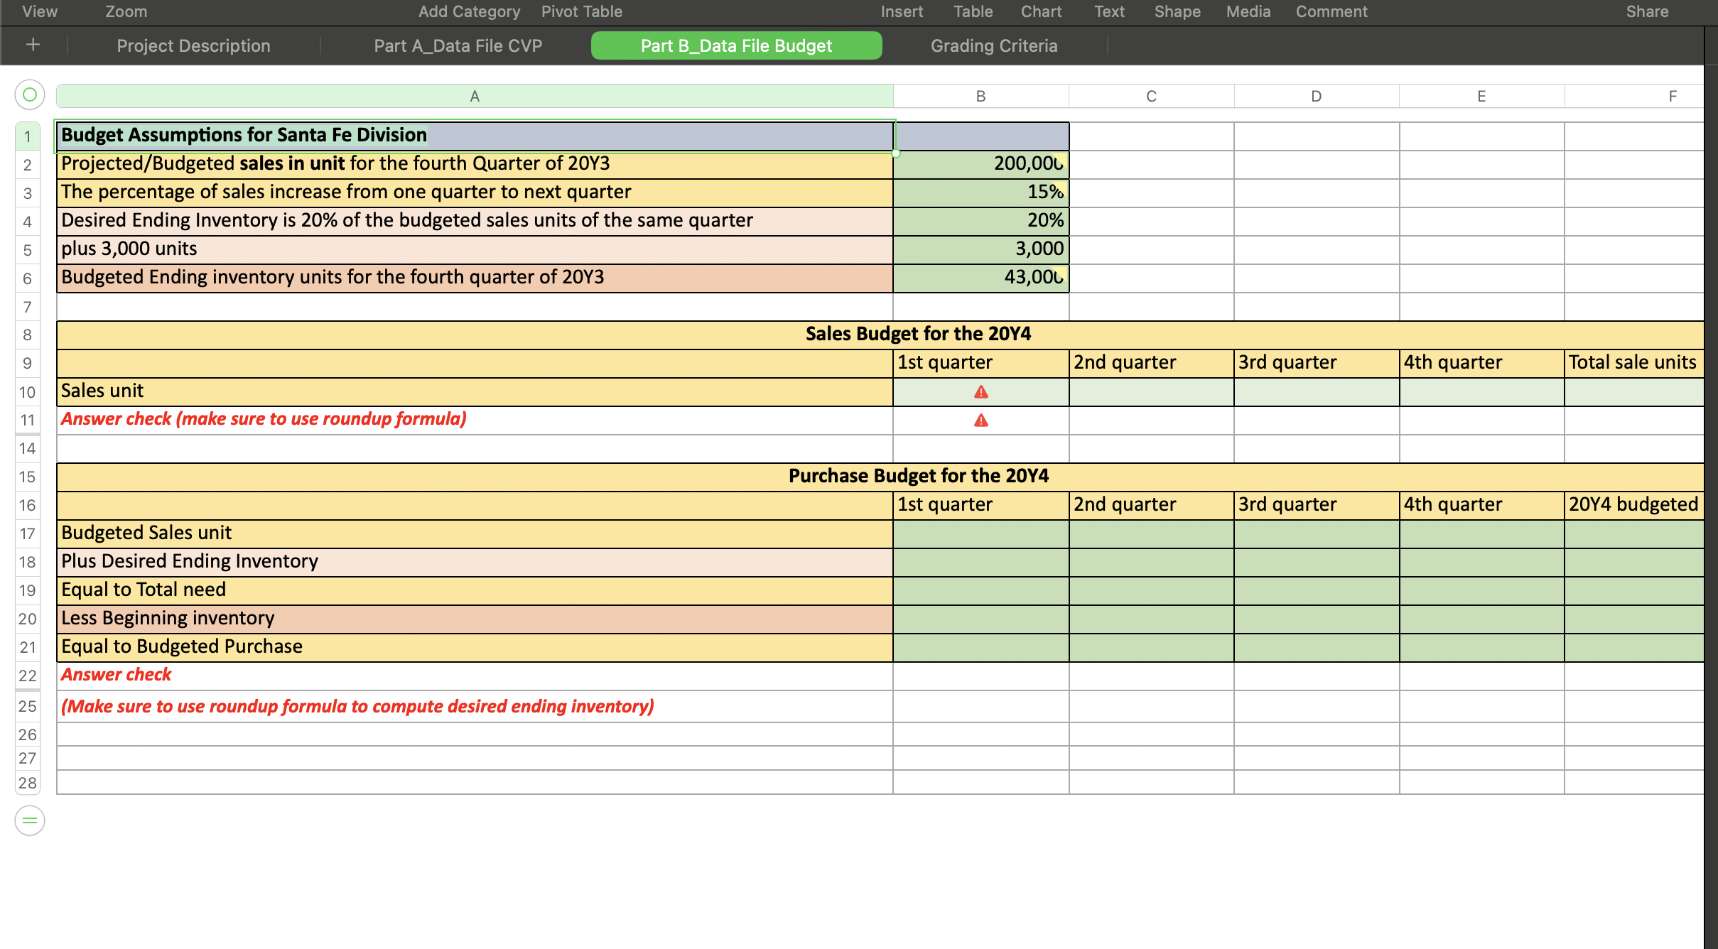Expand the green hamburger menu bottom left
Screen dimensions: 1718x949
(28, 820)
